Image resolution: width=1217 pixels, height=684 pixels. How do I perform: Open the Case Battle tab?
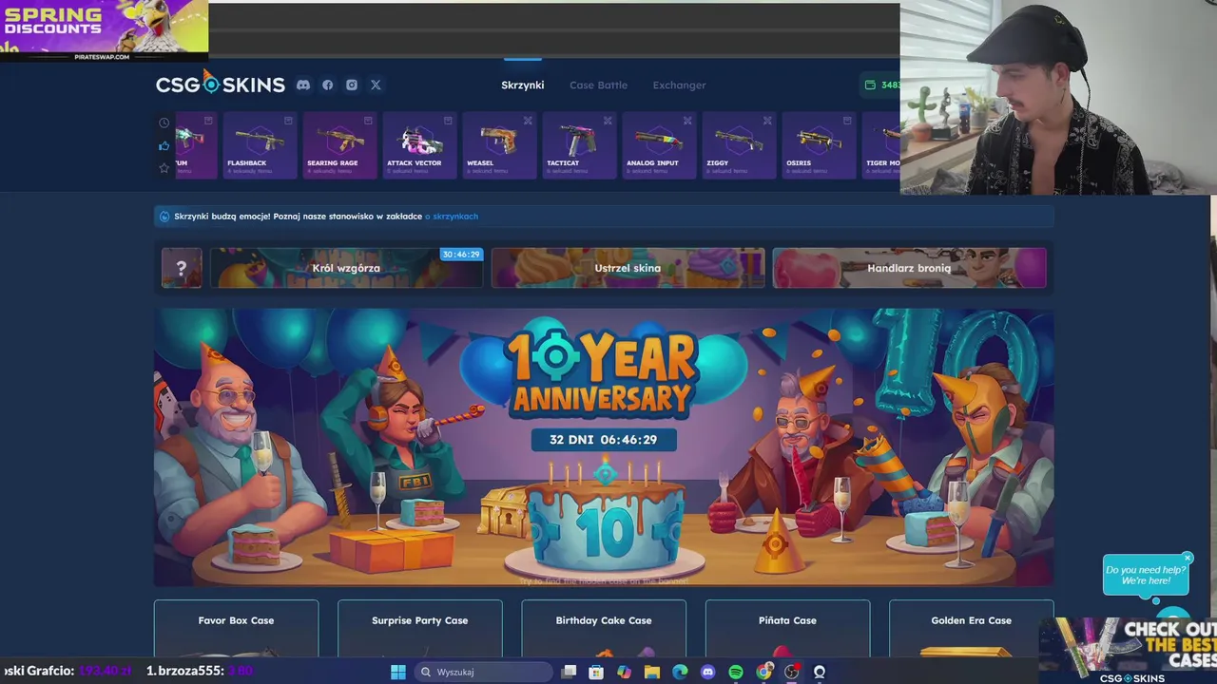tap(598, 85)
